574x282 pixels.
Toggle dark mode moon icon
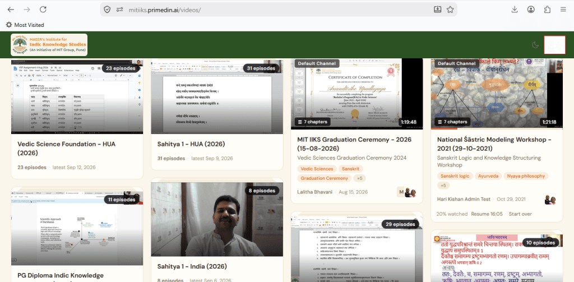(535, 45)
